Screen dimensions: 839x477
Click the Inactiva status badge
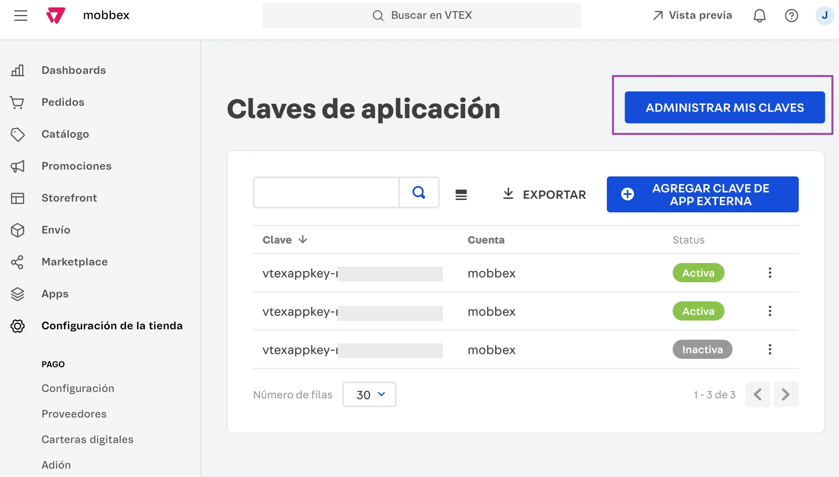pos(702,349)
